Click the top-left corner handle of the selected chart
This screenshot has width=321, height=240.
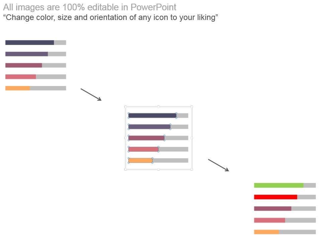tap(126, 107)
